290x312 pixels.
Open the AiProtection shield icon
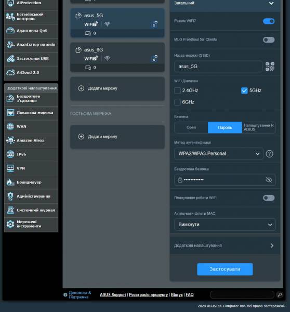[x=10, y=3]
